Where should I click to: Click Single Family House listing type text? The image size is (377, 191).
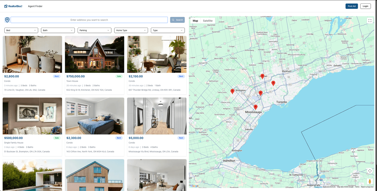(x=14, y=143)
